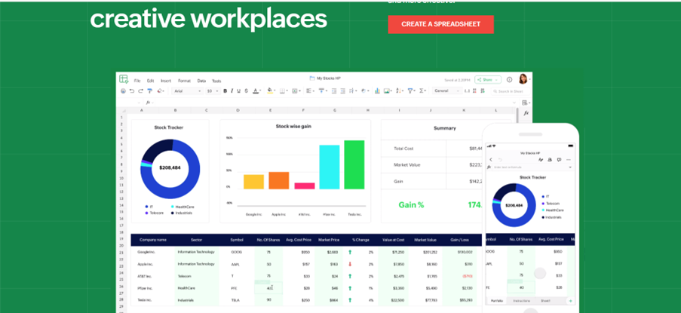Viewport: 681px width, 313px height.
Task: Click the increase indent icon
Action: tap(342, 91)
